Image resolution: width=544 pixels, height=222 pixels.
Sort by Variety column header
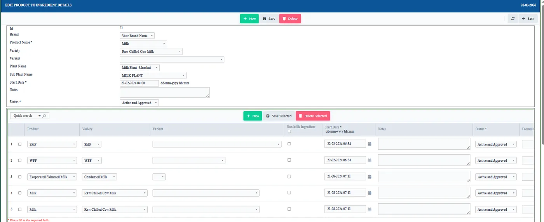click(x=87, y=129)
